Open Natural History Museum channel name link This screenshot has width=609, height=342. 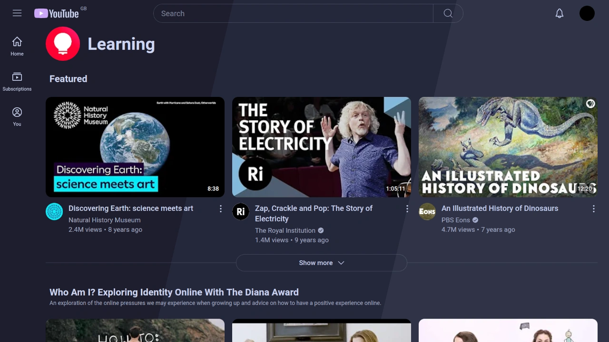click(104, 220)
